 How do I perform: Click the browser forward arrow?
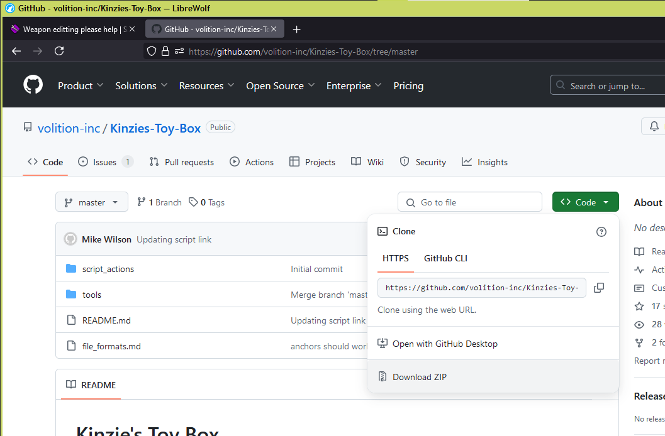(x=38, y=52)
